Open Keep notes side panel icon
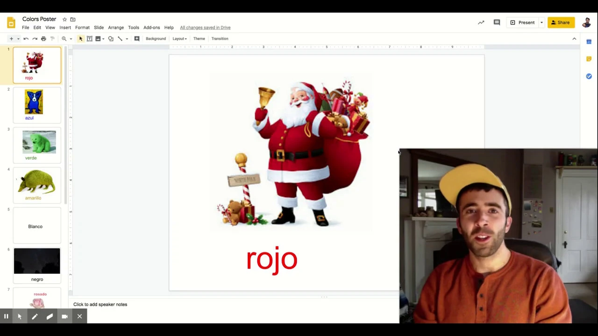Viewport: 598px width, 336px height. (589, 59)
